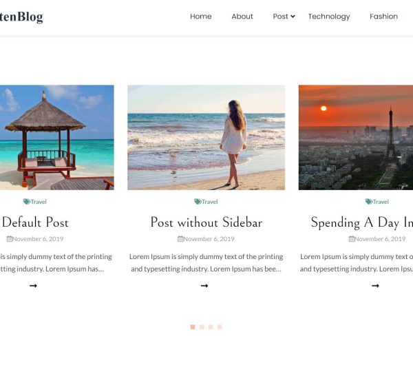This screenshot has width=413, height=372.
Task: Click the calendar icon under Post without Sidebar
Action: click(x=180, y=239)
